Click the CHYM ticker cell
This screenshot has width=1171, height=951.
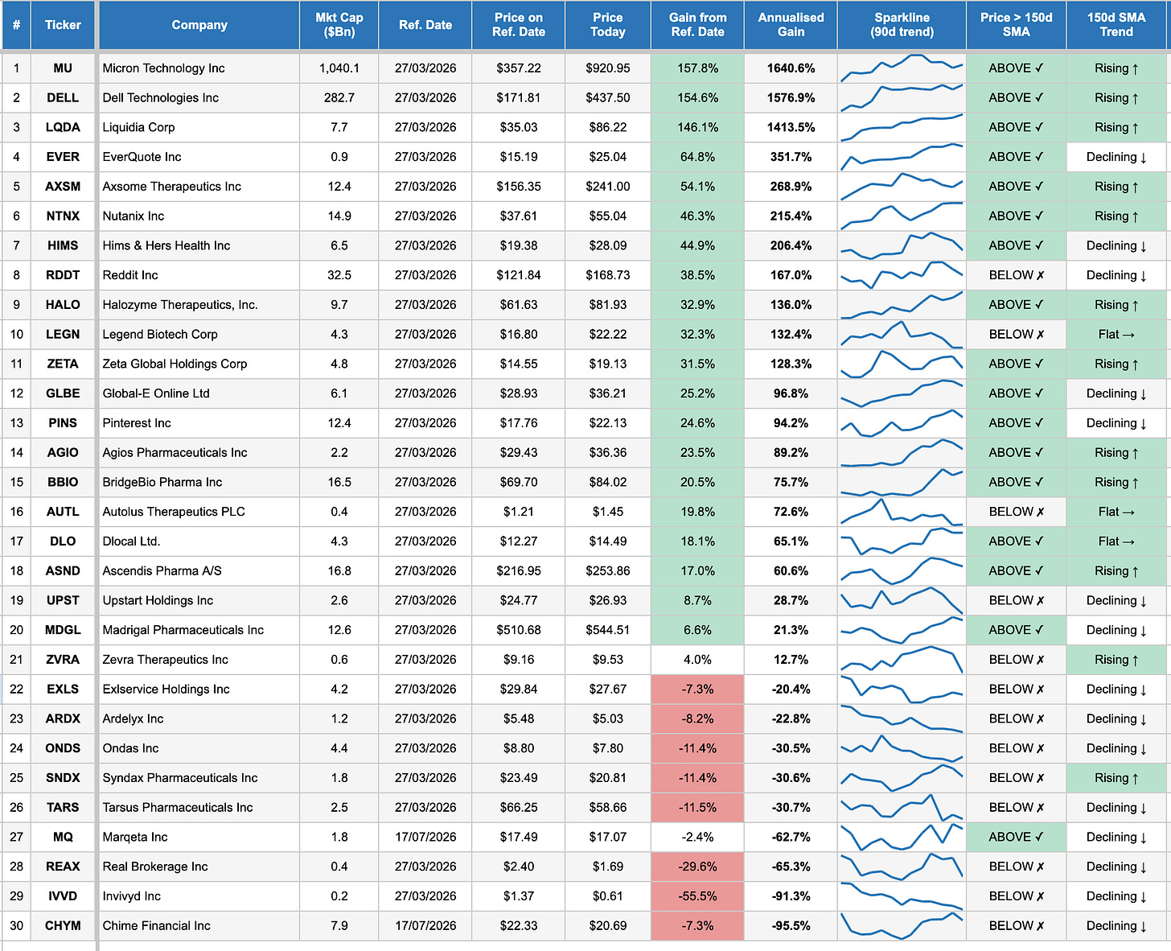(x=63, y=926)
